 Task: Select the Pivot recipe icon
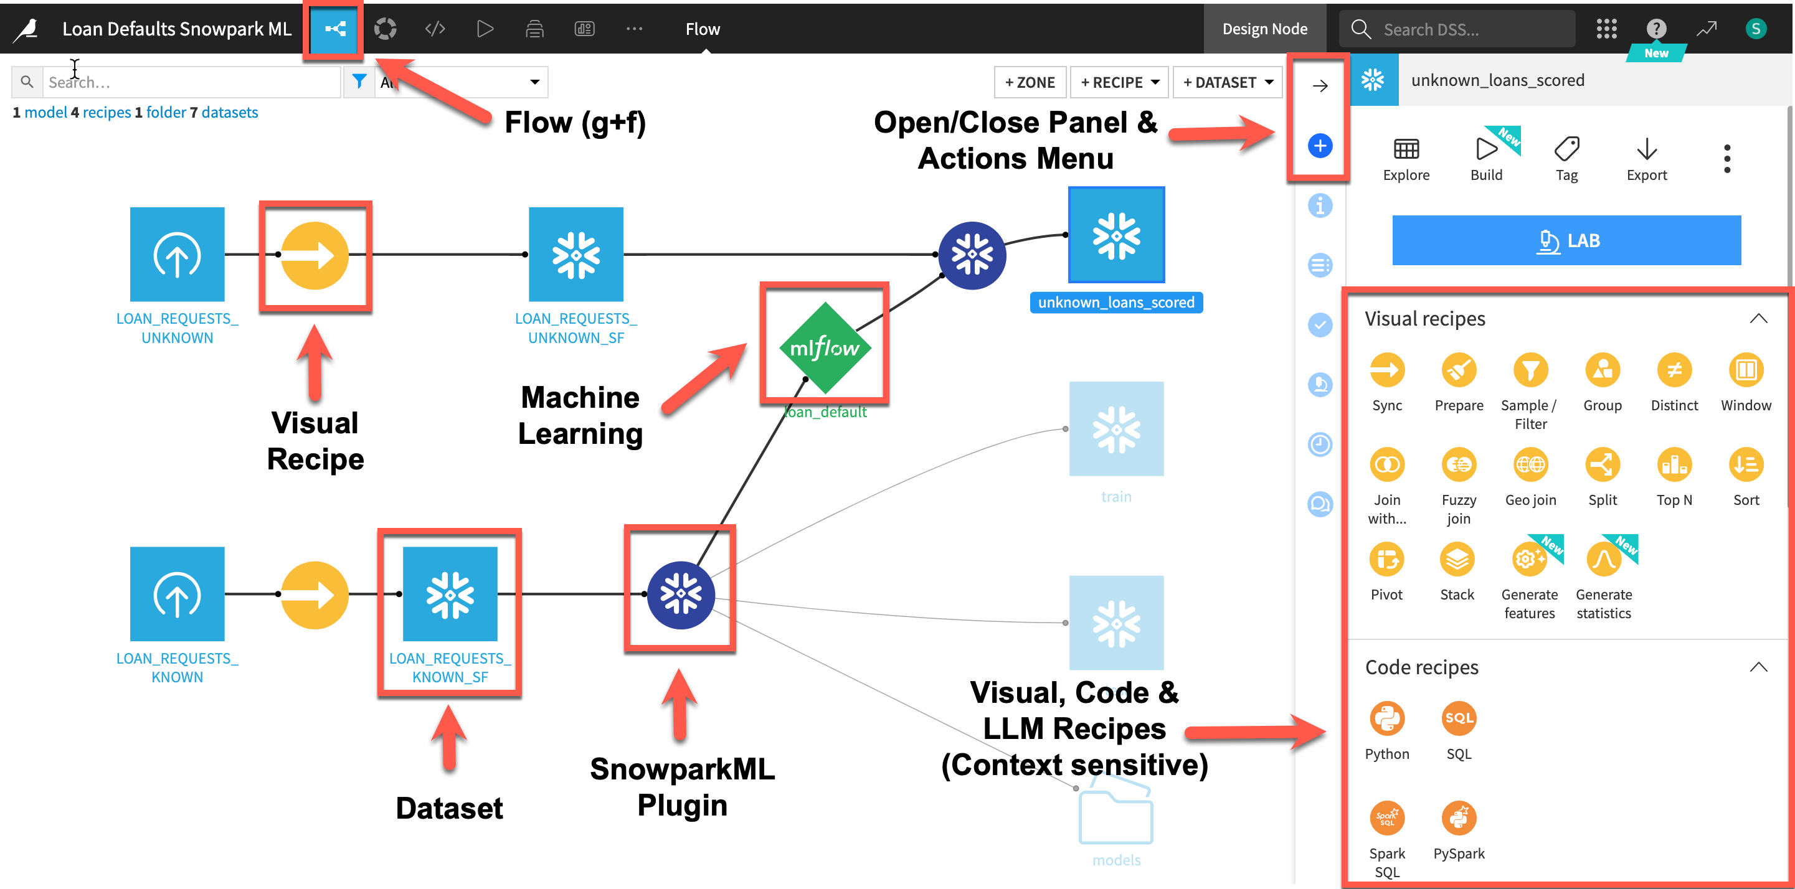pos(1386,560)
